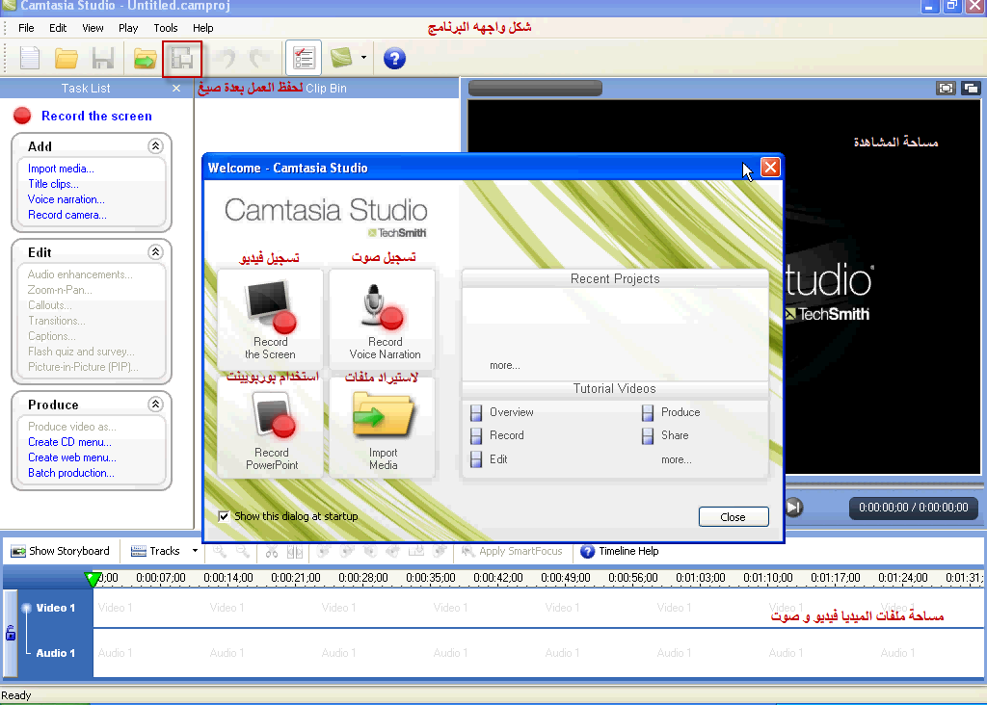
Task: Open the View menu
Action: [93, 28]
